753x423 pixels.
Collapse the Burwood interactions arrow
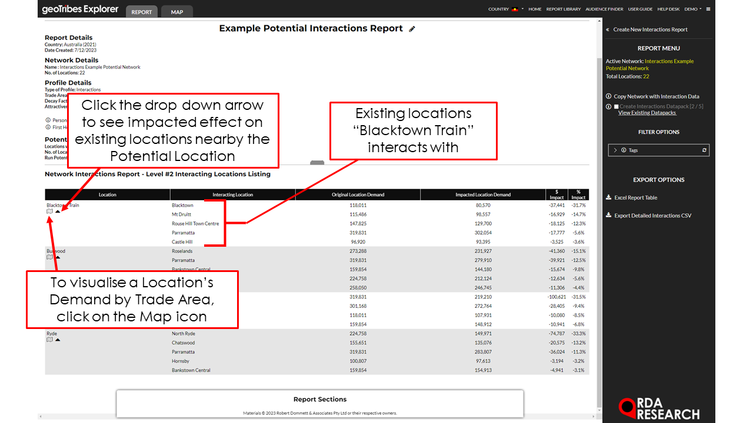coord(58,257)
